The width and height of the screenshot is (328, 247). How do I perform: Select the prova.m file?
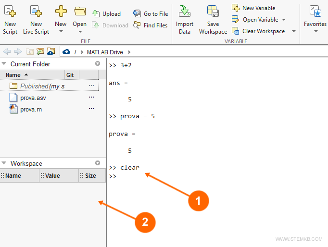coord(31,109)
